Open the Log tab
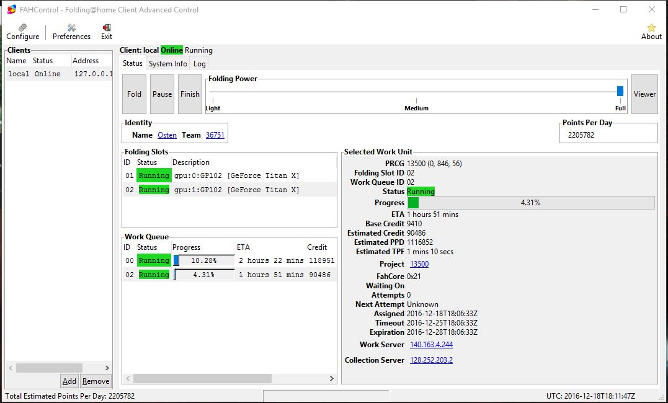668x403 pixels. (x=199, y=63)
